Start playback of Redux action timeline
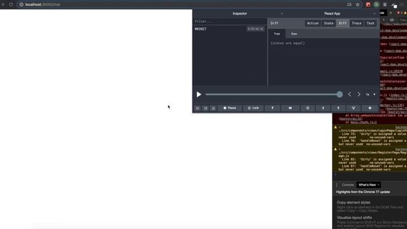The height and width of the screenshot is (229, 407). [198, 95]
